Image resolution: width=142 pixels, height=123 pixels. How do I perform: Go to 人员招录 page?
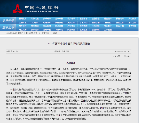click(71, 22)
